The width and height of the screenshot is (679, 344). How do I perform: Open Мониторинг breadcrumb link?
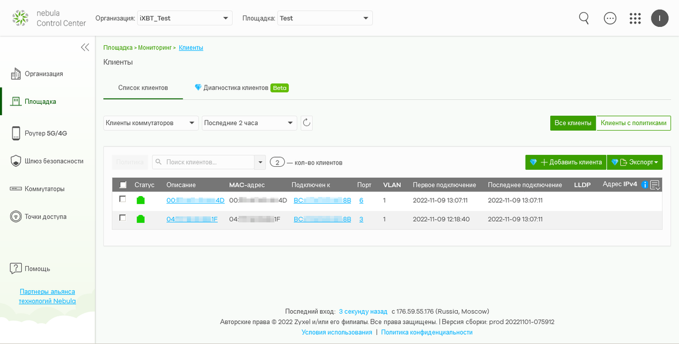click(155, 48)
